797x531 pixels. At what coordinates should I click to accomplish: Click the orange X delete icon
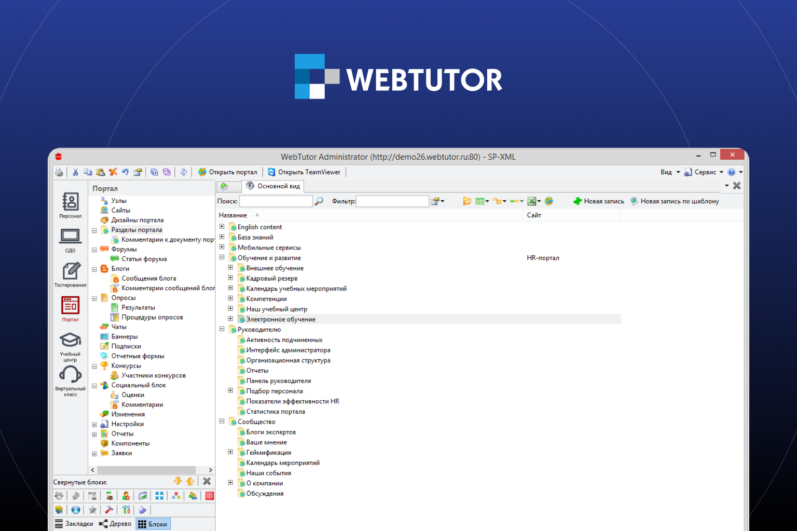pyautogui.click(x=113, y=172)
